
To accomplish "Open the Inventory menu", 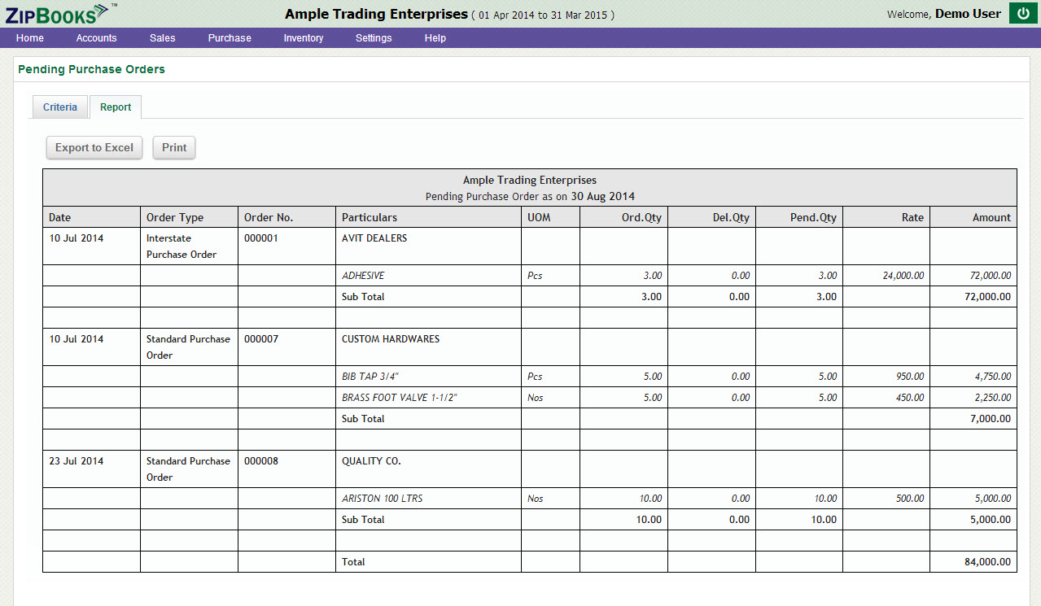I will [x=303, y=38].
